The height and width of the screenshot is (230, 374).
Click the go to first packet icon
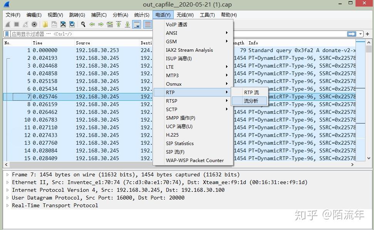pyautogui.click(x=119, y=24)
